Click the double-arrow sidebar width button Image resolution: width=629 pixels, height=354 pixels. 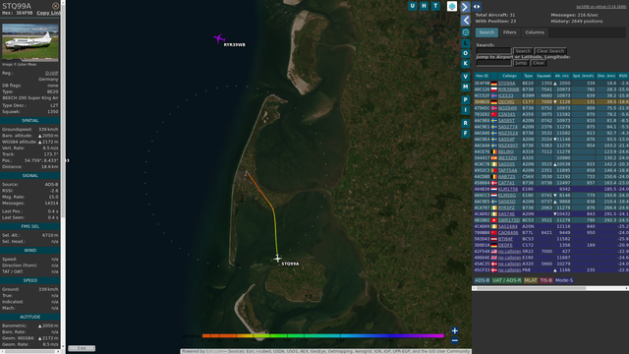point(477,7)
